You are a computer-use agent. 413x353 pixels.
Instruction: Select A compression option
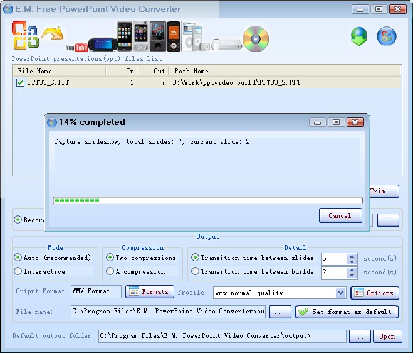click(x=110, y=271)
